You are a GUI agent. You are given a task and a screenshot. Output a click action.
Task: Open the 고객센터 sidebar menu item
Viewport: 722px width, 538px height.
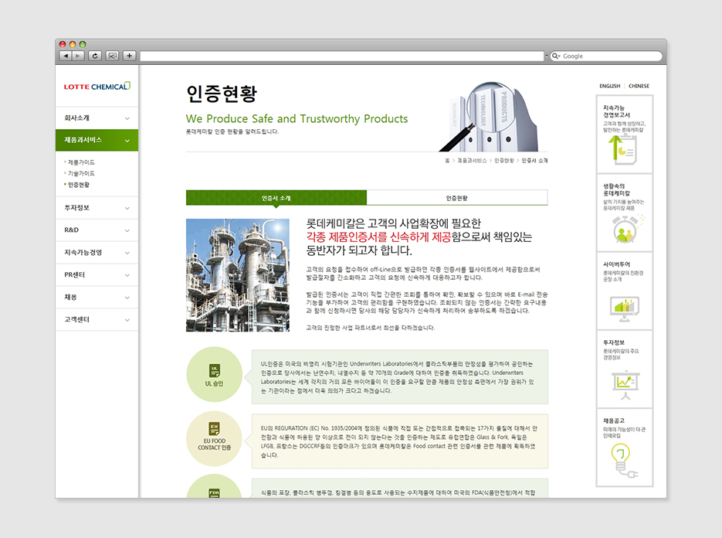point(97,319)
